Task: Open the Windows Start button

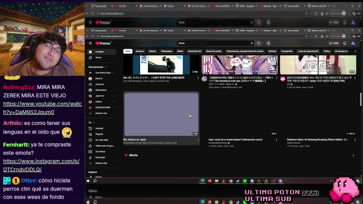Action: point(88,181)
